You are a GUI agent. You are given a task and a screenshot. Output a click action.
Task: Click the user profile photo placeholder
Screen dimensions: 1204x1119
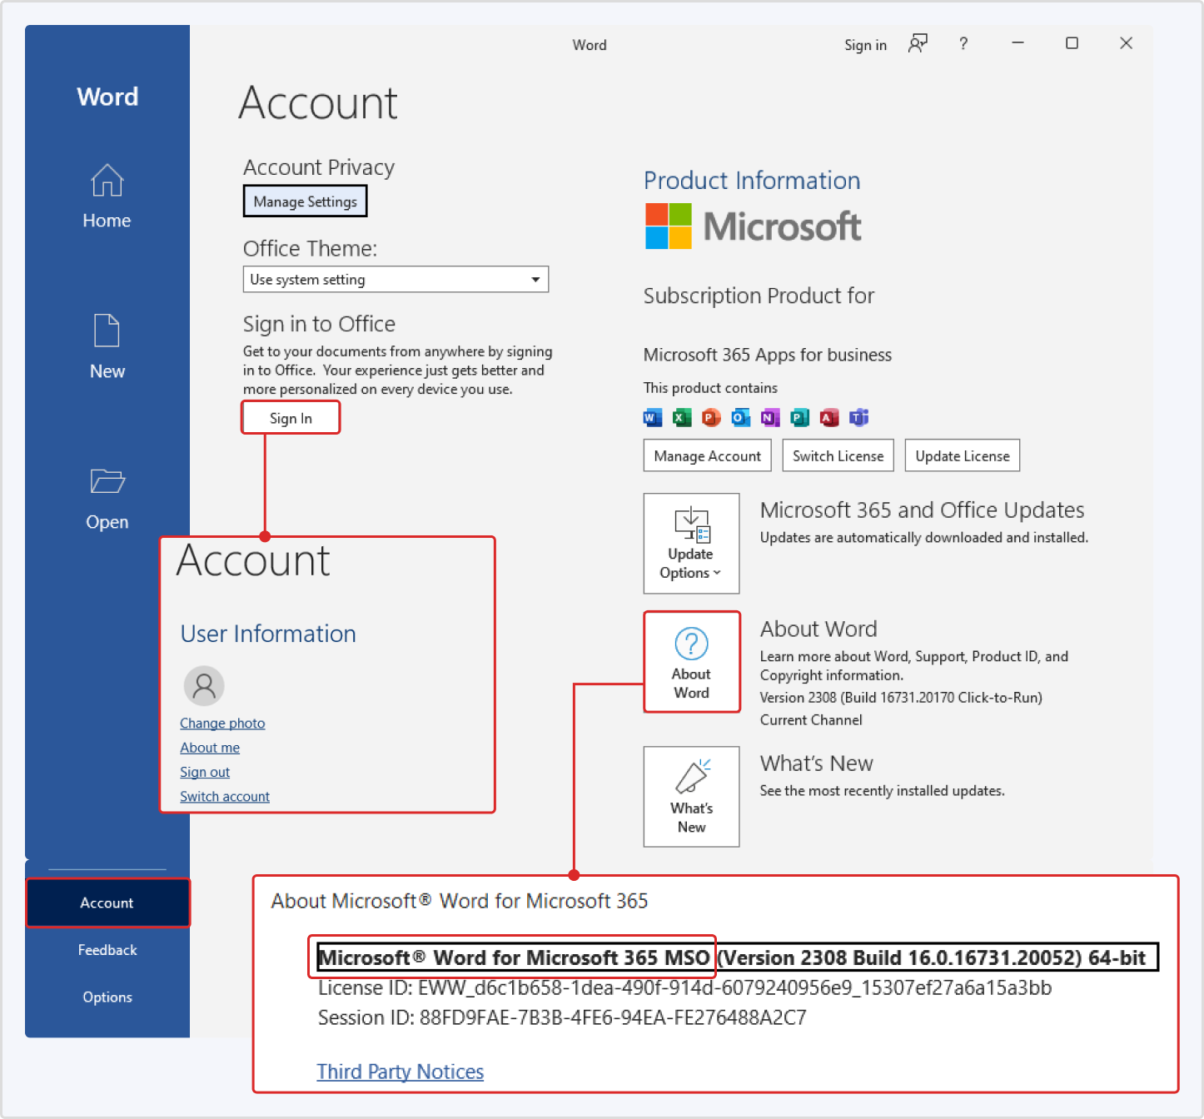(204, 685)
